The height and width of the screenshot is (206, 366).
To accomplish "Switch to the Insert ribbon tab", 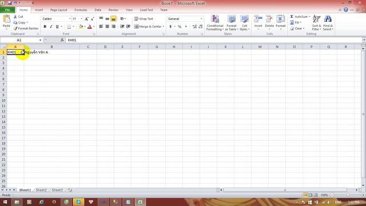I will [39, 10].
